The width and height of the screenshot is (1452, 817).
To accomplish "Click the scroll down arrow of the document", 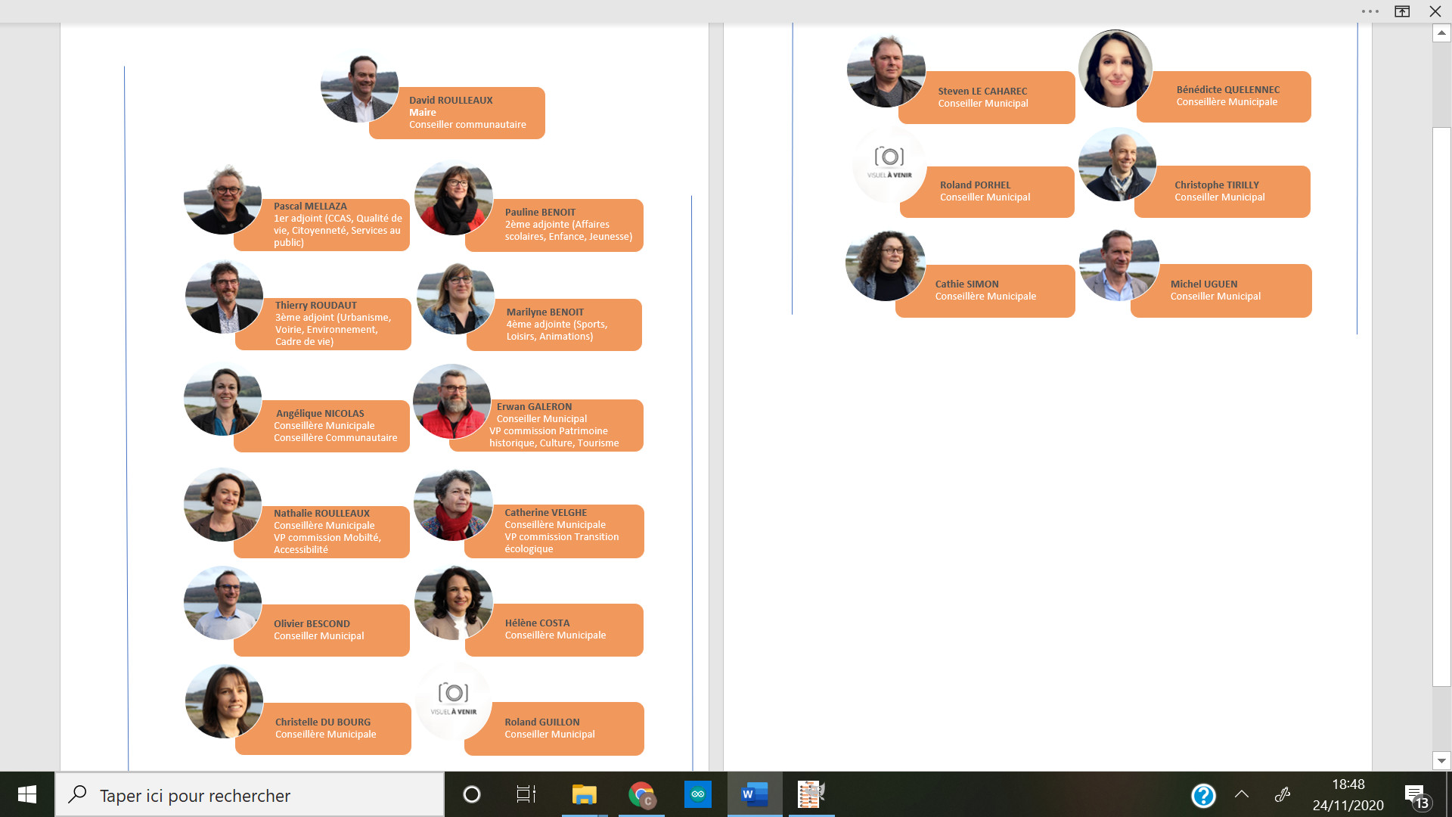I will pyautogui.click(x=1441, y=761).
